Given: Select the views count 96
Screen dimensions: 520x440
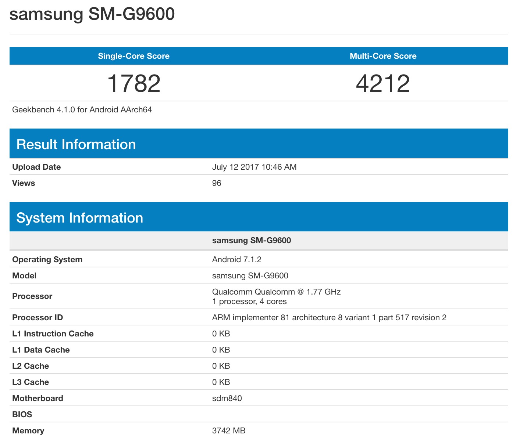Looking at the screenshot, I should pyautogui.click(x=217, y=183).
